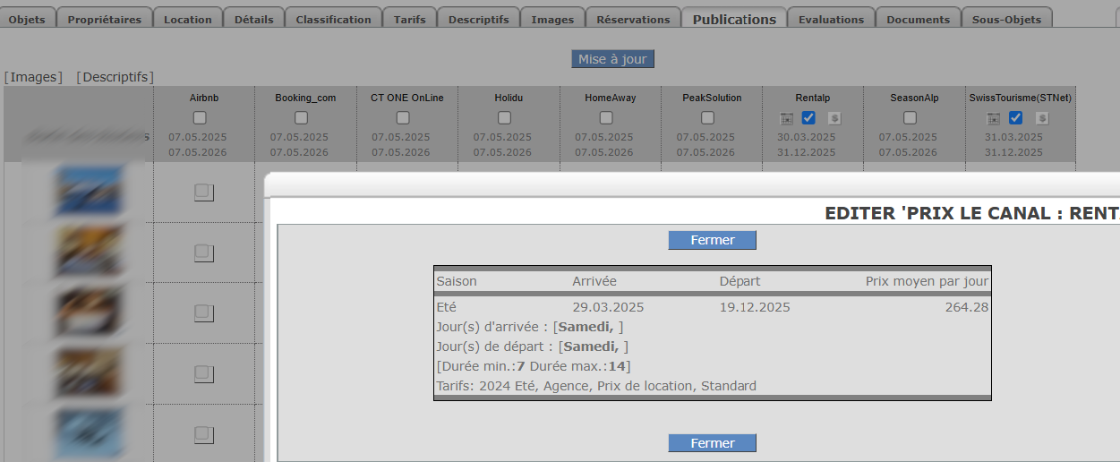1120x462 pixels.
Task: Follow the [Descriptifs] link
Action: pyautogui.click(x=115, y=78)
